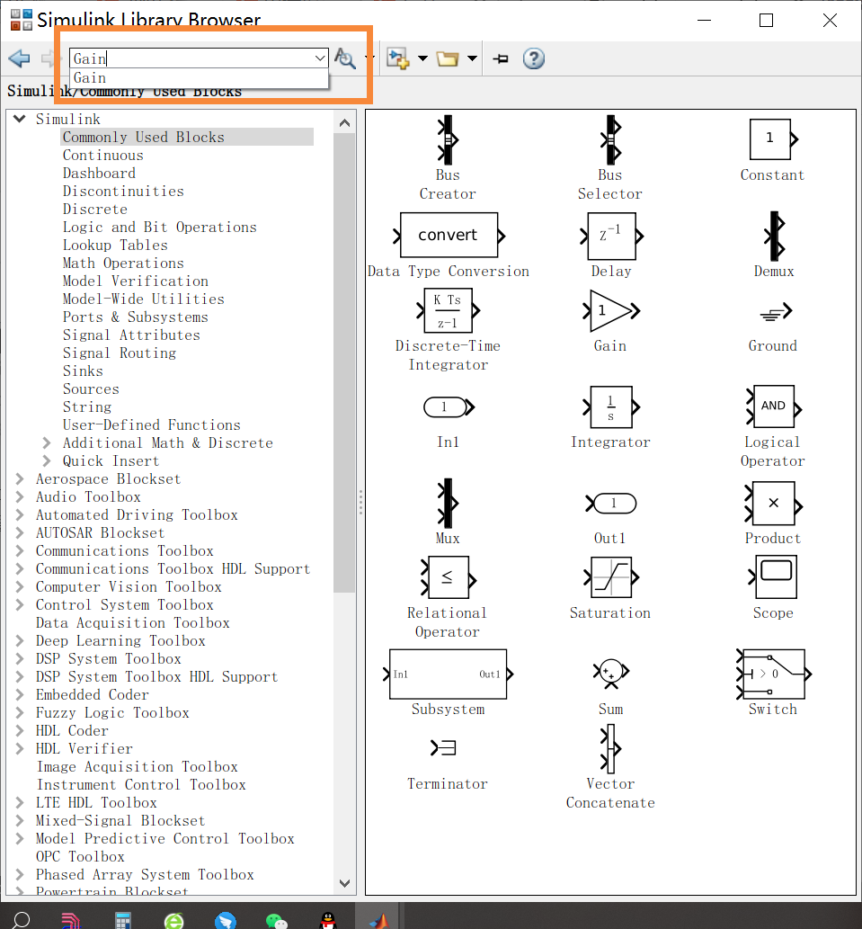Select the Logical Operator AND block
Viewport: 862px width, 929px height.
773,406
